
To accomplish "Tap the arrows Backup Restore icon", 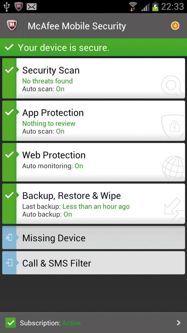I will pyautogui.click(x=174, y=210).
